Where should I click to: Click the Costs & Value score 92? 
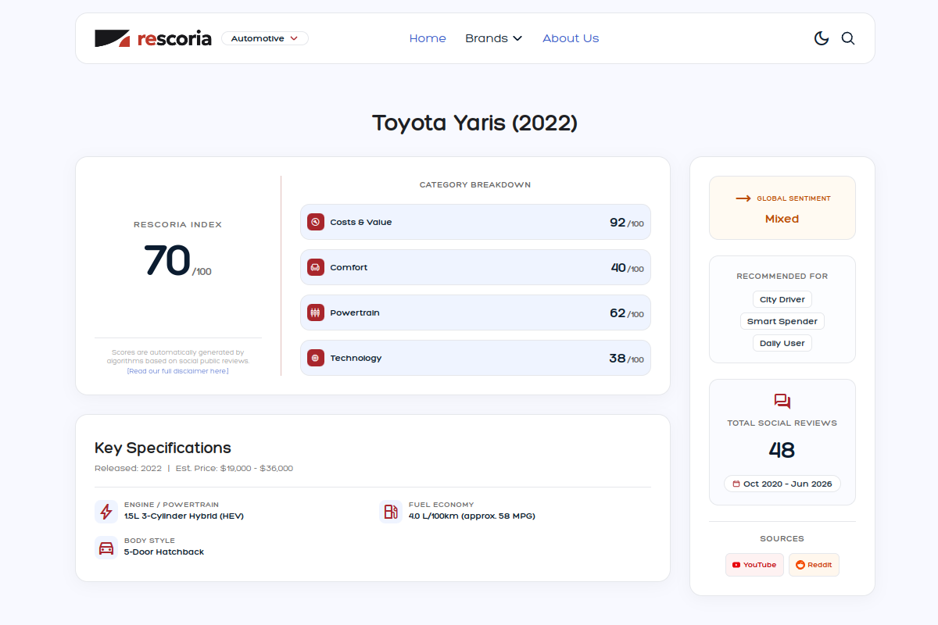618,223
